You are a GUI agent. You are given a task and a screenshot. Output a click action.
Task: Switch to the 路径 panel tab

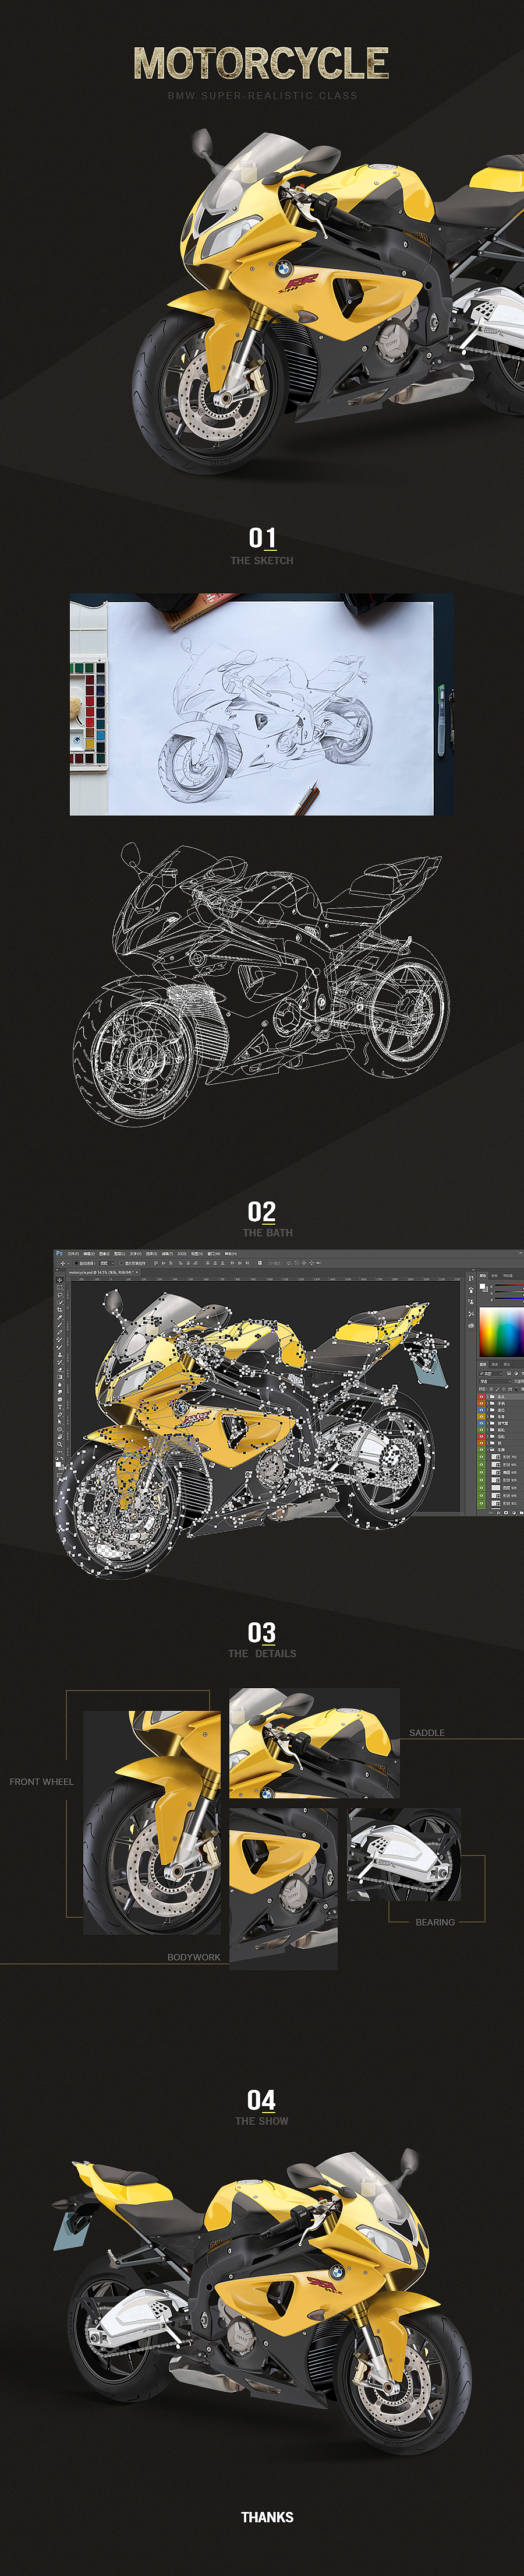pyautogui.click(x=507, y=1364)
